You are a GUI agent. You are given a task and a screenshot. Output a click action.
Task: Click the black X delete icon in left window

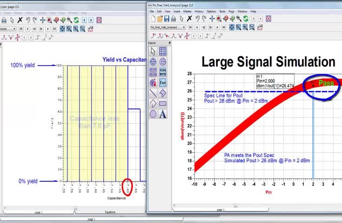click(20, 20)
